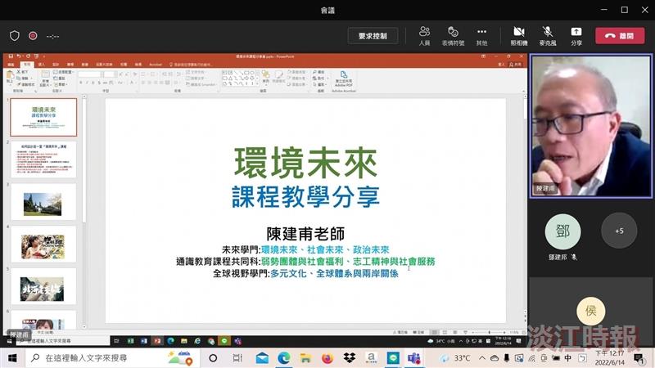The image size is (655, 368).
Task: Click the Tell Me lightbulb search field
Action: [190, 65]
